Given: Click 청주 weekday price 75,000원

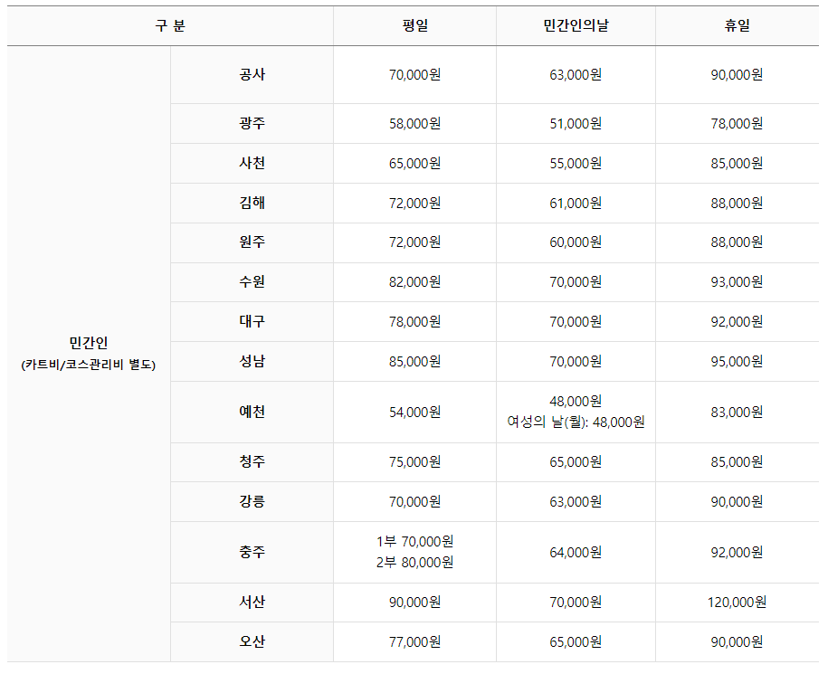Looking at the screenshot, I should click(415, 462).
